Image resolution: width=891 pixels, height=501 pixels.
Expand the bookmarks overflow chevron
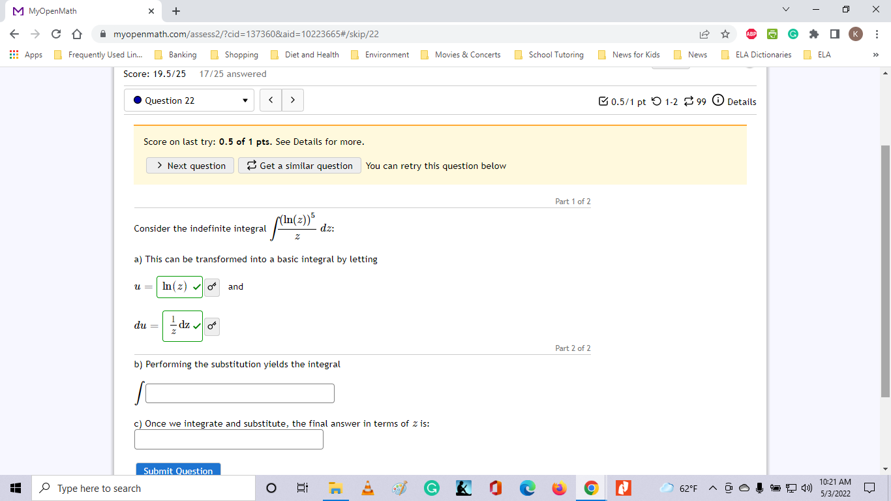pos(876,55)
